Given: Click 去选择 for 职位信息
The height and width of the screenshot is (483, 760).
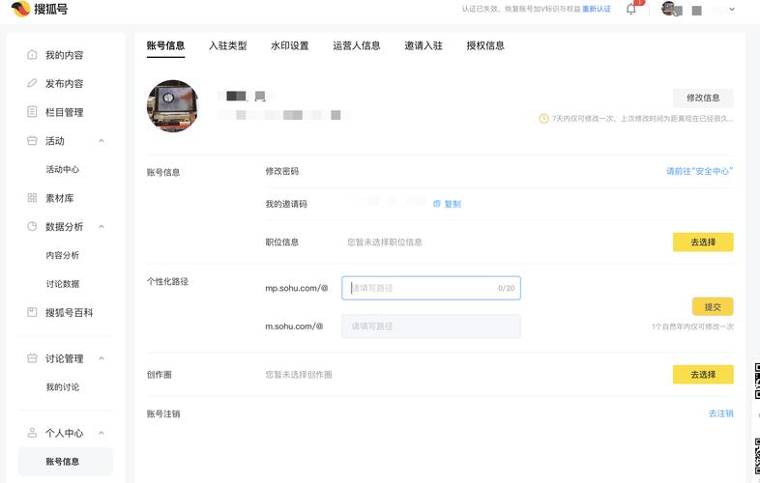Looking at the screenshot, I should click(703, 241).
